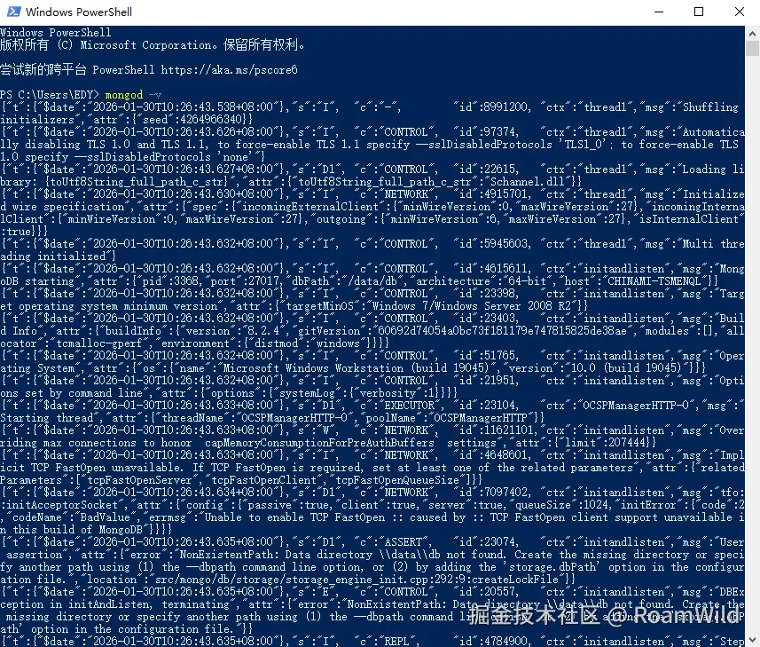Click the https://aka.ms/pscore6 URL text
This screenshot has width=760, height=647.
(230, 70)
